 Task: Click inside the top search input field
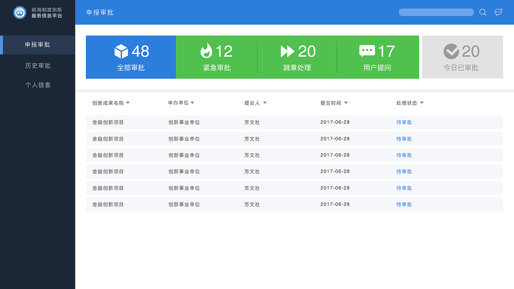(x=436, y=12)
